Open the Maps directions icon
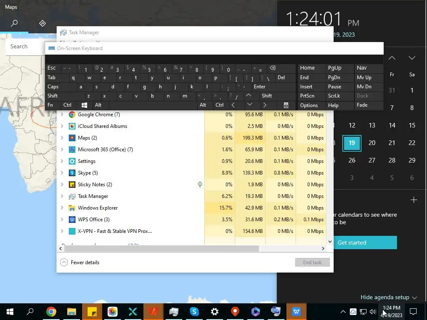 pos(42,23)
